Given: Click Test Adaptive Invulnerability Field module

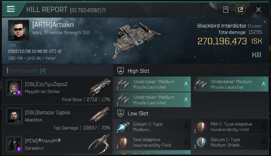Looking at the screenshot, I should pos(151,143).
